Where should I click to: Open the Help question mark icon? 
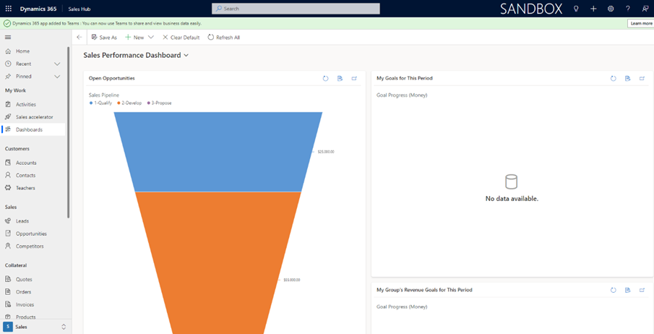click(628, 9)
